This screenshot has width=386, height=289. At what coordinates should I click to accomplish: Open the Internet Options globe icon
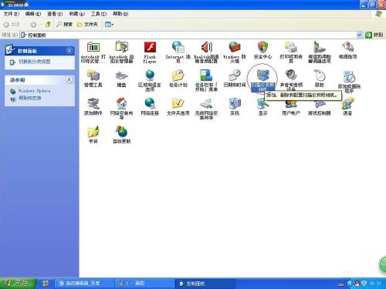(178, 48)
